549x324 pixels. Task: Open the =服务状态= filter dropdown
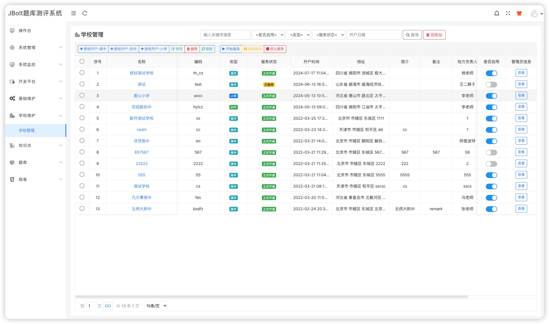[328, 35]
